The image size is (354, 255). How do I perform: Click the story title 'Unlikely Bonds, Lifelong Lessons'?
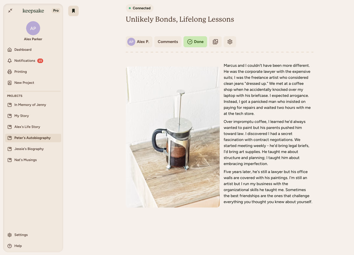tap(180, 19)
